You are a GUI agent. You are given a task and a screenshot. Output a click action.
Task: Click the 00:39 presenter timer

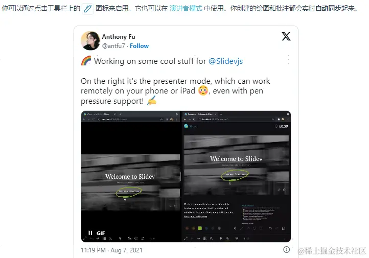point(282,126)
